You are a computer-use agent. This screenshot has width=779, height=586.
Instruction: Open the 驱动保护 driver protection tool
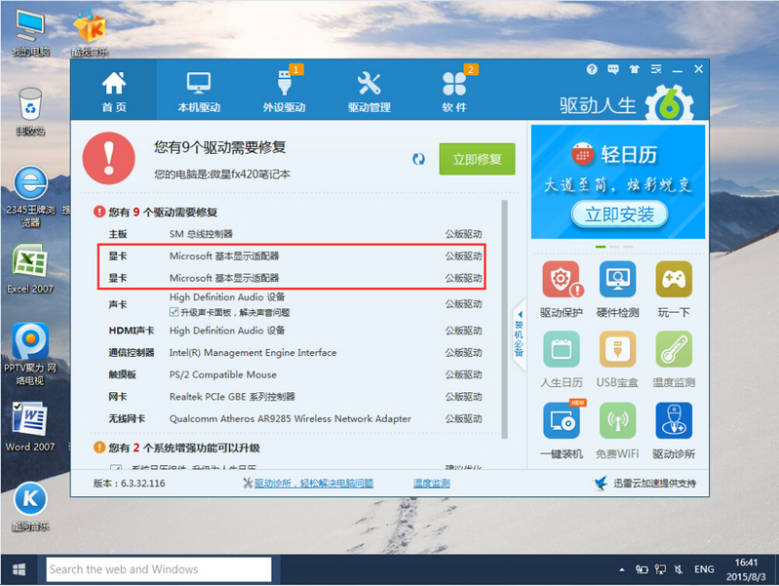(x=562, y=290)
